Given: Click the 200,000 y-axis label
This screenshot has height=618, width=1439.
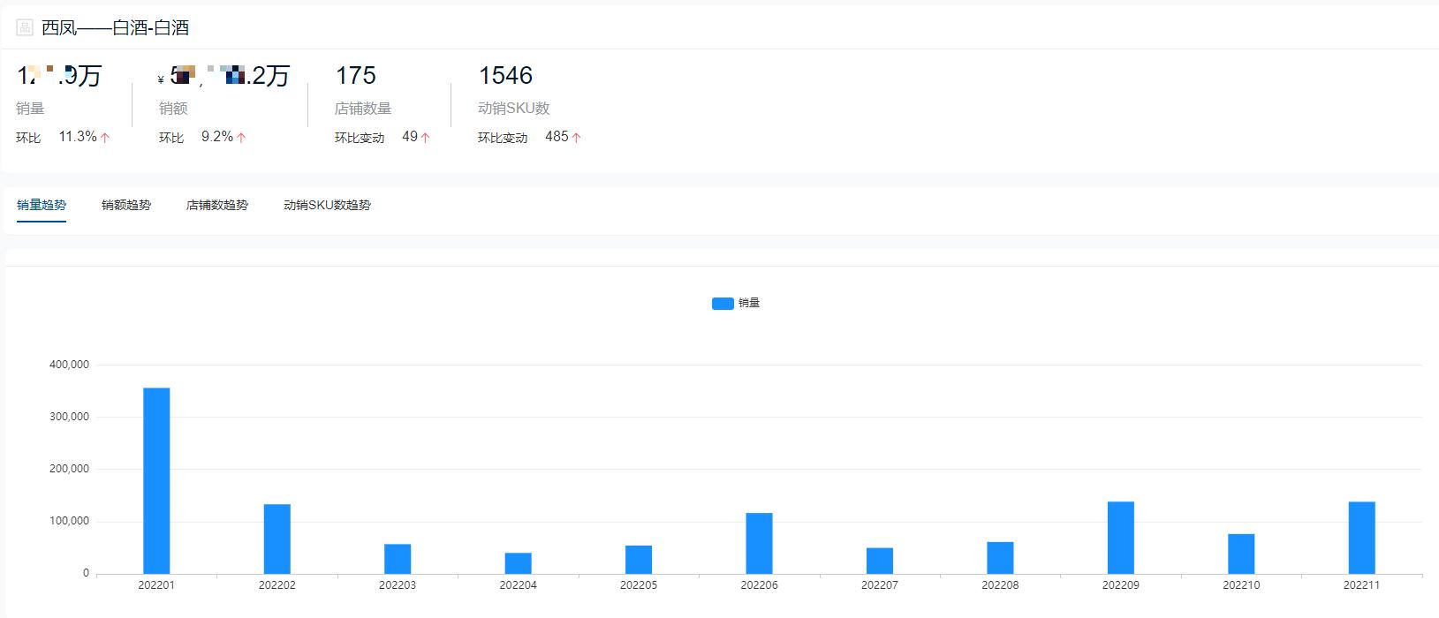Looking at the screenshot, I should (69, 469).
